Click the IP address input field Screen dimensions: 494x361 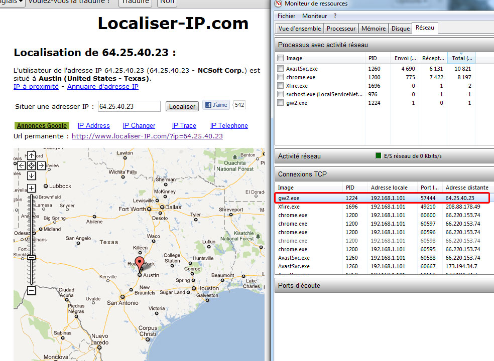[x=129, y=106]
